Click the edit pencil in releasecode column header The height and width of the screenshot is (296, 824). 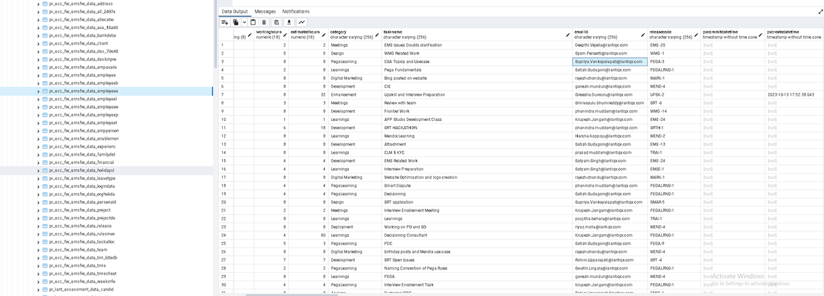coord(697,34)
